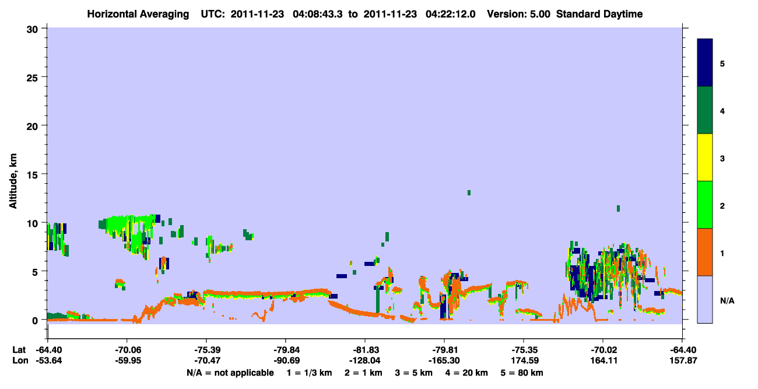This screenshot has width=758, height=389.
Task: Click the isolated green pixel near 11.5 km altitude
Action: [618, 208]
